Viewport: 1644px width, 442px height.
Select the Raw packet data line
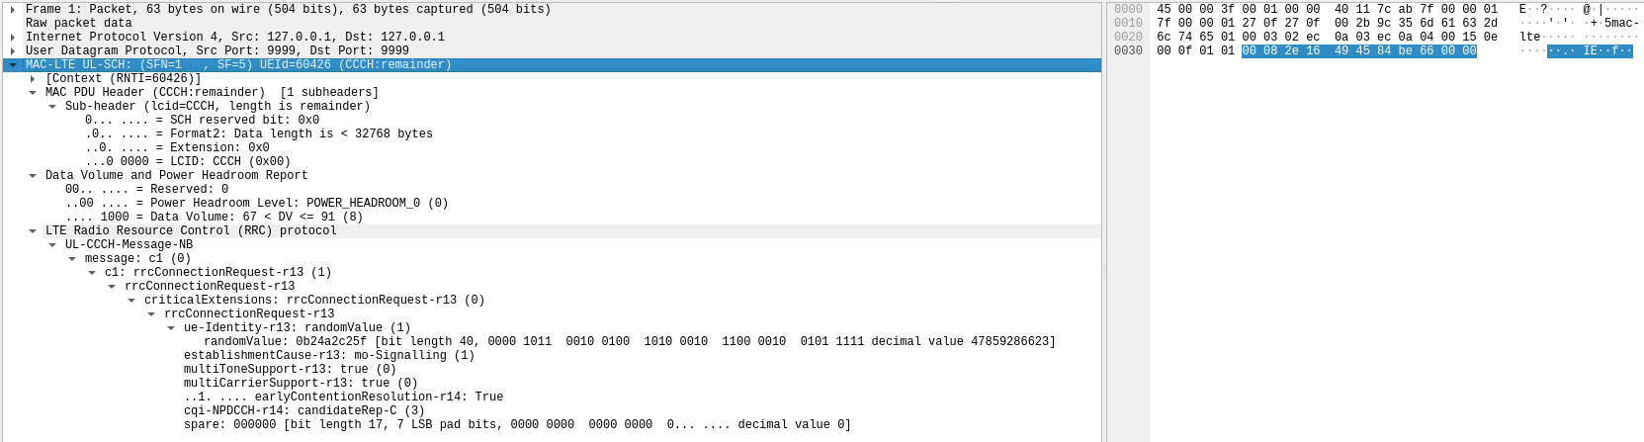[x=79, y=23]
